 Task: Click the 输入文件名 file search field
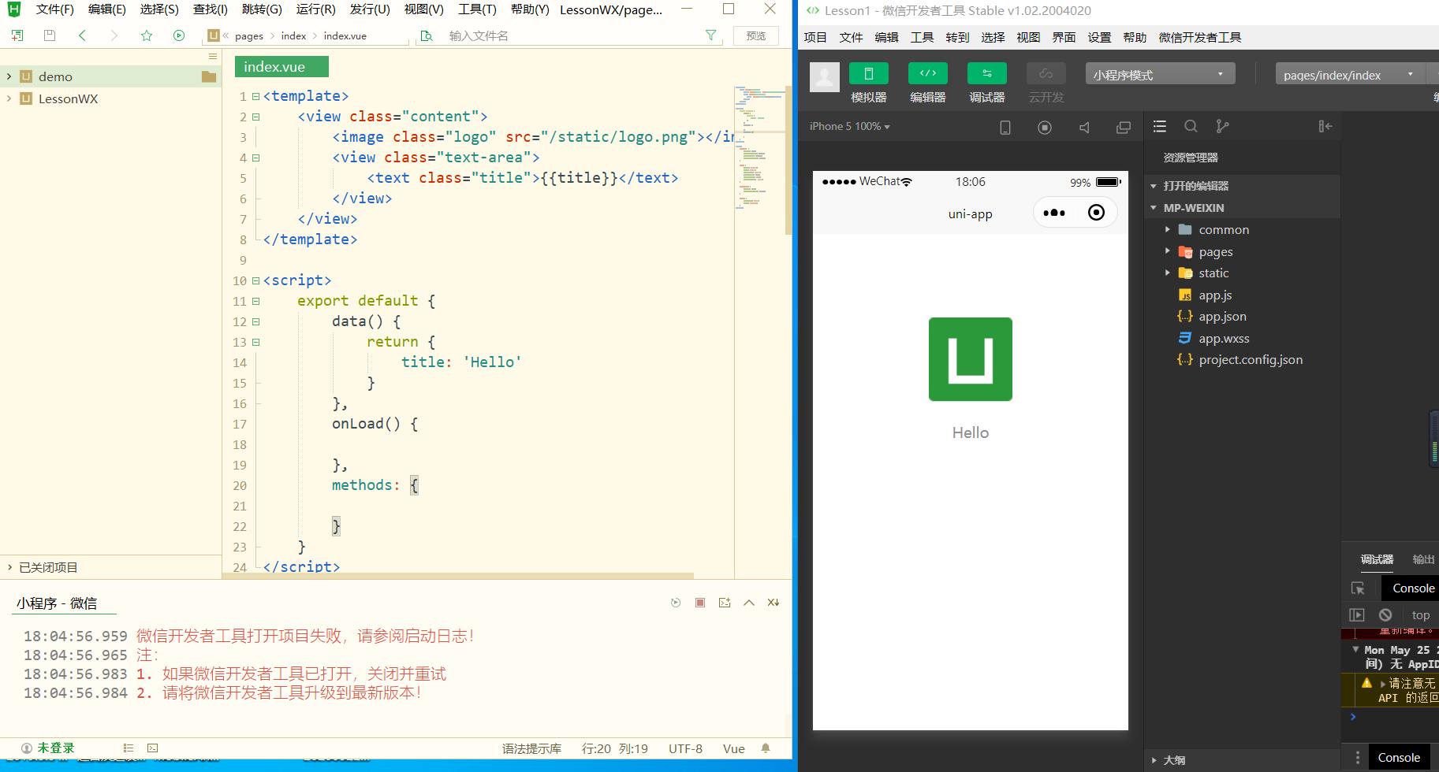(568, 35)
